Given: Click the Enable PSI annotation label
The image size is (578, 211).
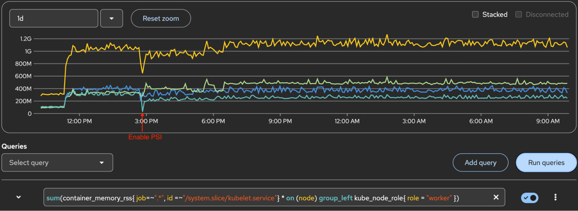Looking at the screenshot, I should [145, 137].
